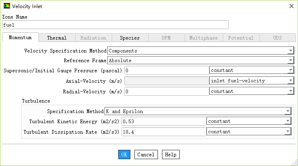
Task: Edit the Turbulent Dissipation Rate value
Action: click(x=164, y=132)
